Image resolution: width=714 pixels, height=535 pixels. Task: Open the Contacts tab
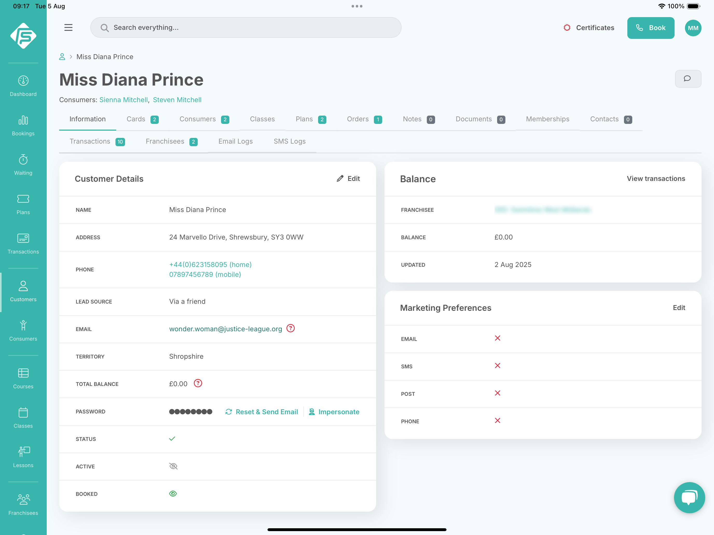[x=611, y=119]
